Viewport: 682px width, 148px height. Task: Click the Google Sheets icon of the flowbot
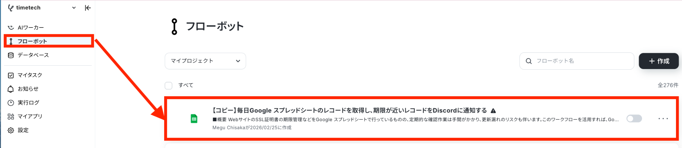tap(194, 118)
